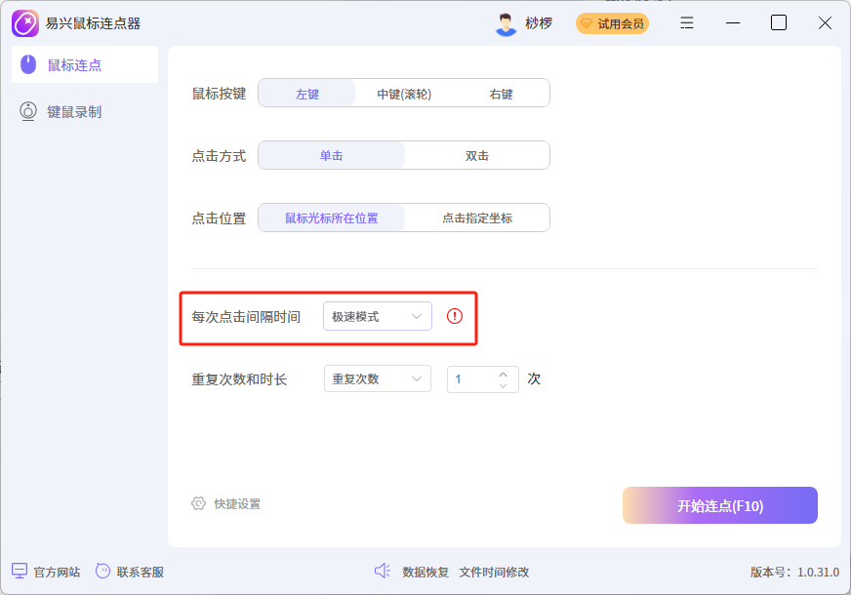Click the 次 unit label after repeat count
This screenshot has height=595, width=851.
click(534, 378)
